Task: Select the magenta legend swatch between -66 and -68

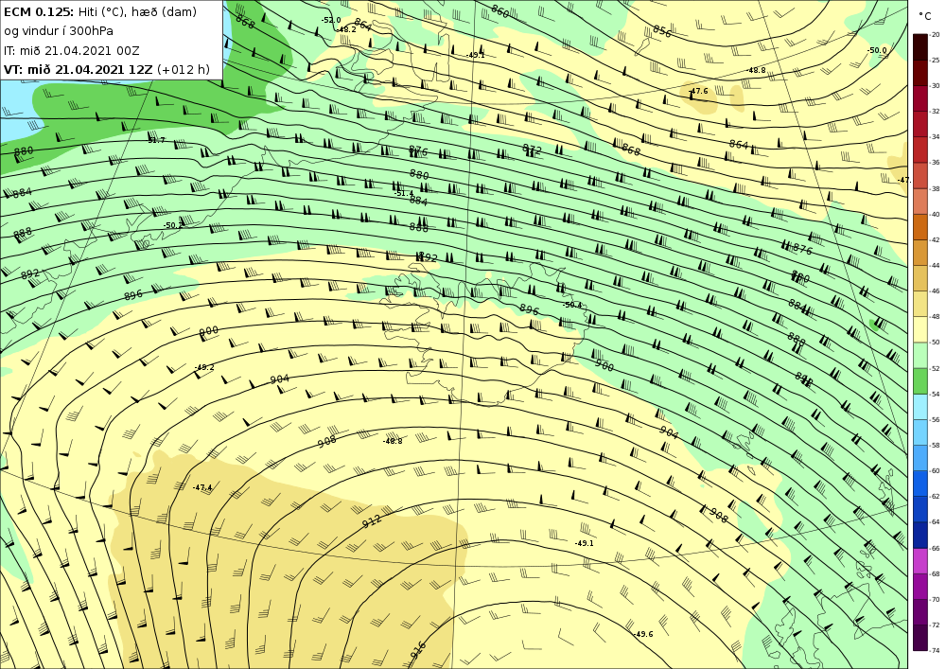Action: (920, 561)
